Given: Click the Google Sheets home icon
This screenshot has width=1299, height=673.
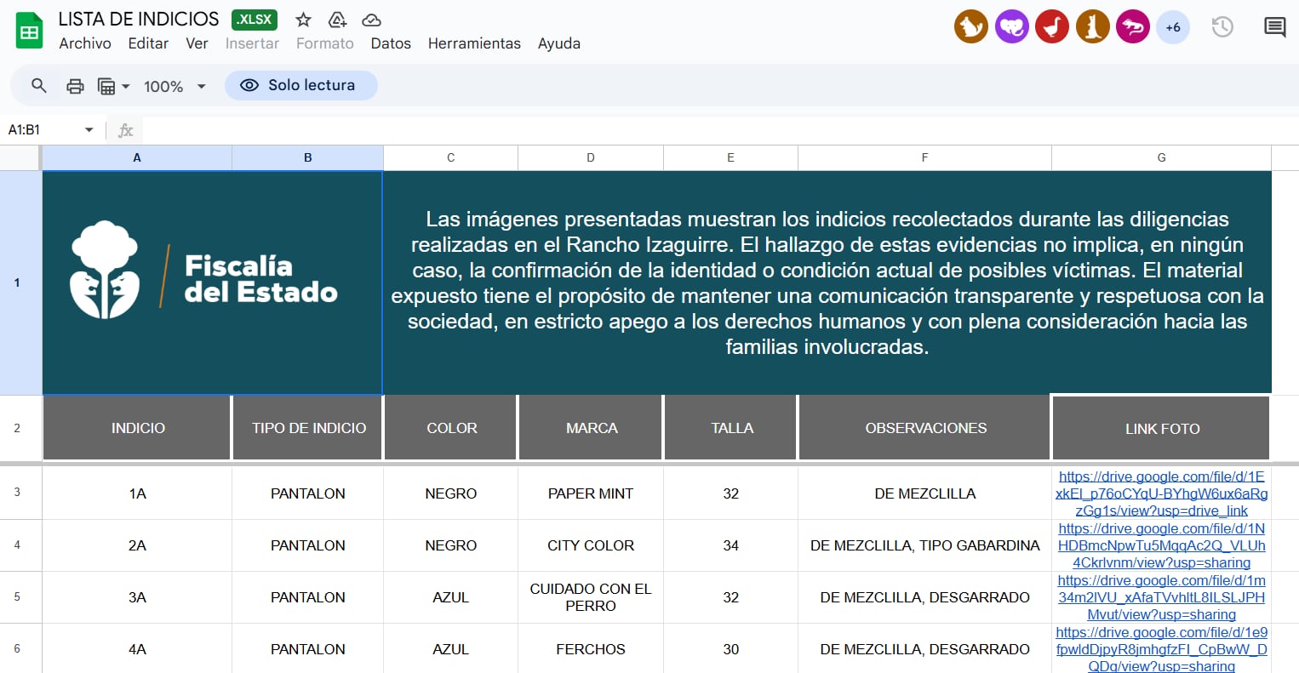Looking at the screenshot, I should point(30,31).
